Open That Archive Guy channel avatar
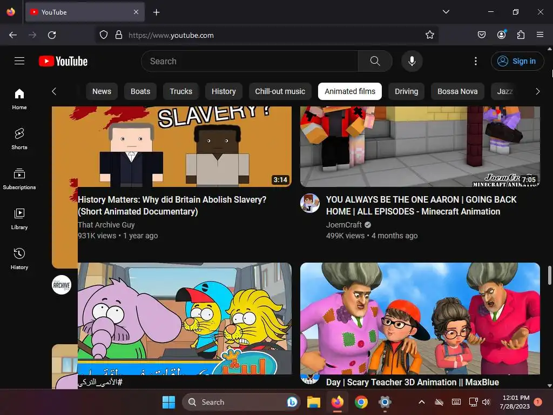The width and height of the screenshot is (553, 415). click(62, 285)
